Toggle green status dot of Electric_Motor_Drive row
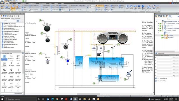The height and width of the screenshot is (101, 179). click(160, 24)
